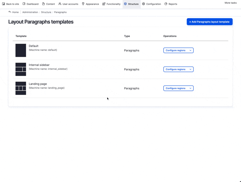
Task: Configure regions for Internal sidebar template
Action: coord(176,69)
